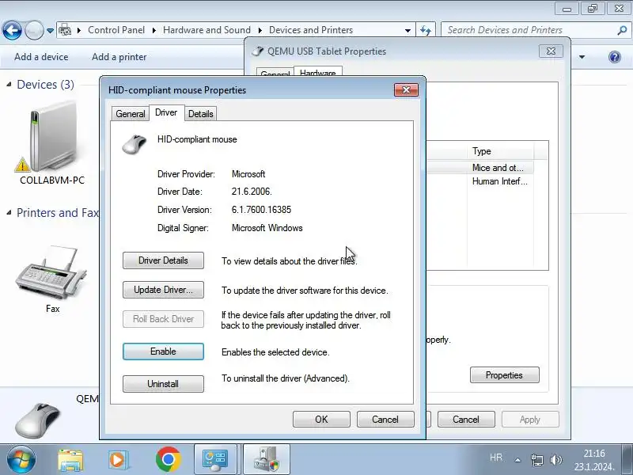The image size is (633, 475).
Task: Open the Details tab
Action: click(201, 114)
